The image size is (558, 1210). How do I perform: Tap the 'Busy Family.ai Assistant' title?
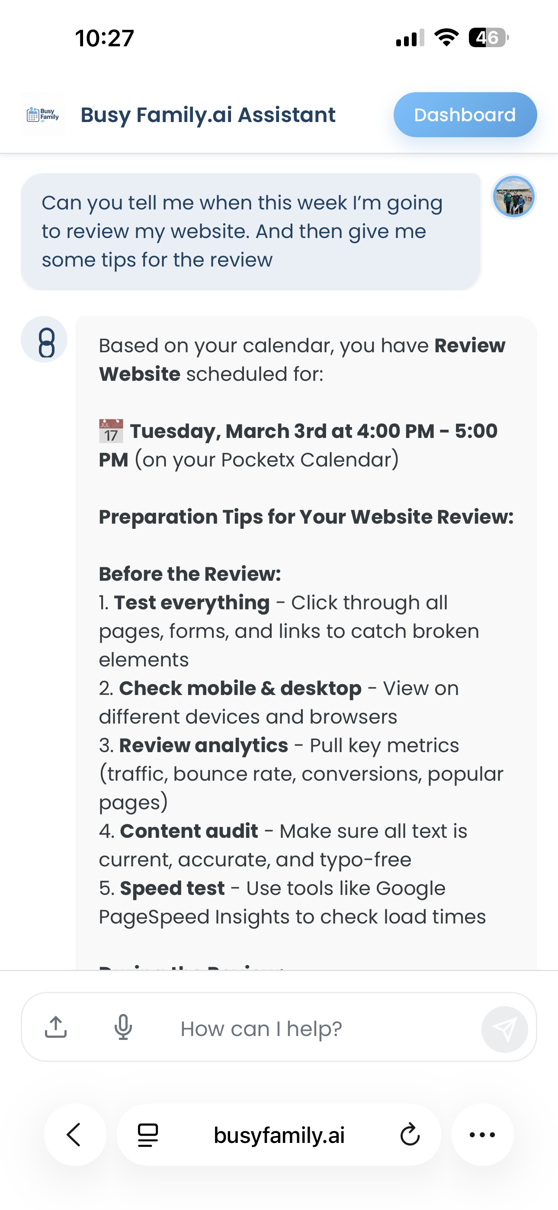pyautogui.click(x=208, y=114)
